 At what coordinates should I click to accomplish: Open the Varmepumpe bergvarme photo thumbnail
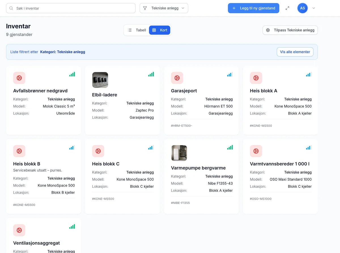(179, 153)
